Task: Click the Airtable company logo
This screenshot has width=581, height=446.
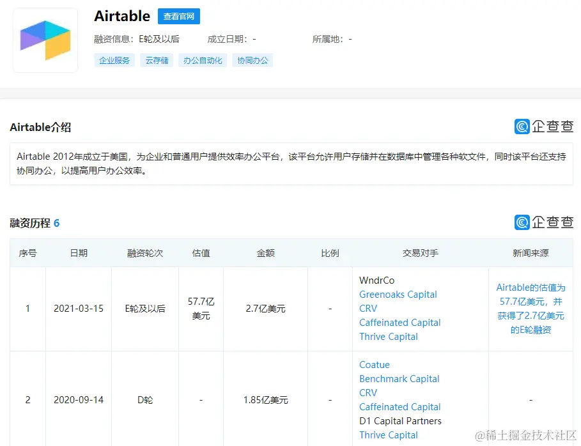Action: [x=45, y=40]
